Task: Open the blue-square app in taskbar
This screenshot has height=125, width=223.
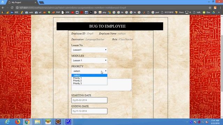Action: point(68,122)
